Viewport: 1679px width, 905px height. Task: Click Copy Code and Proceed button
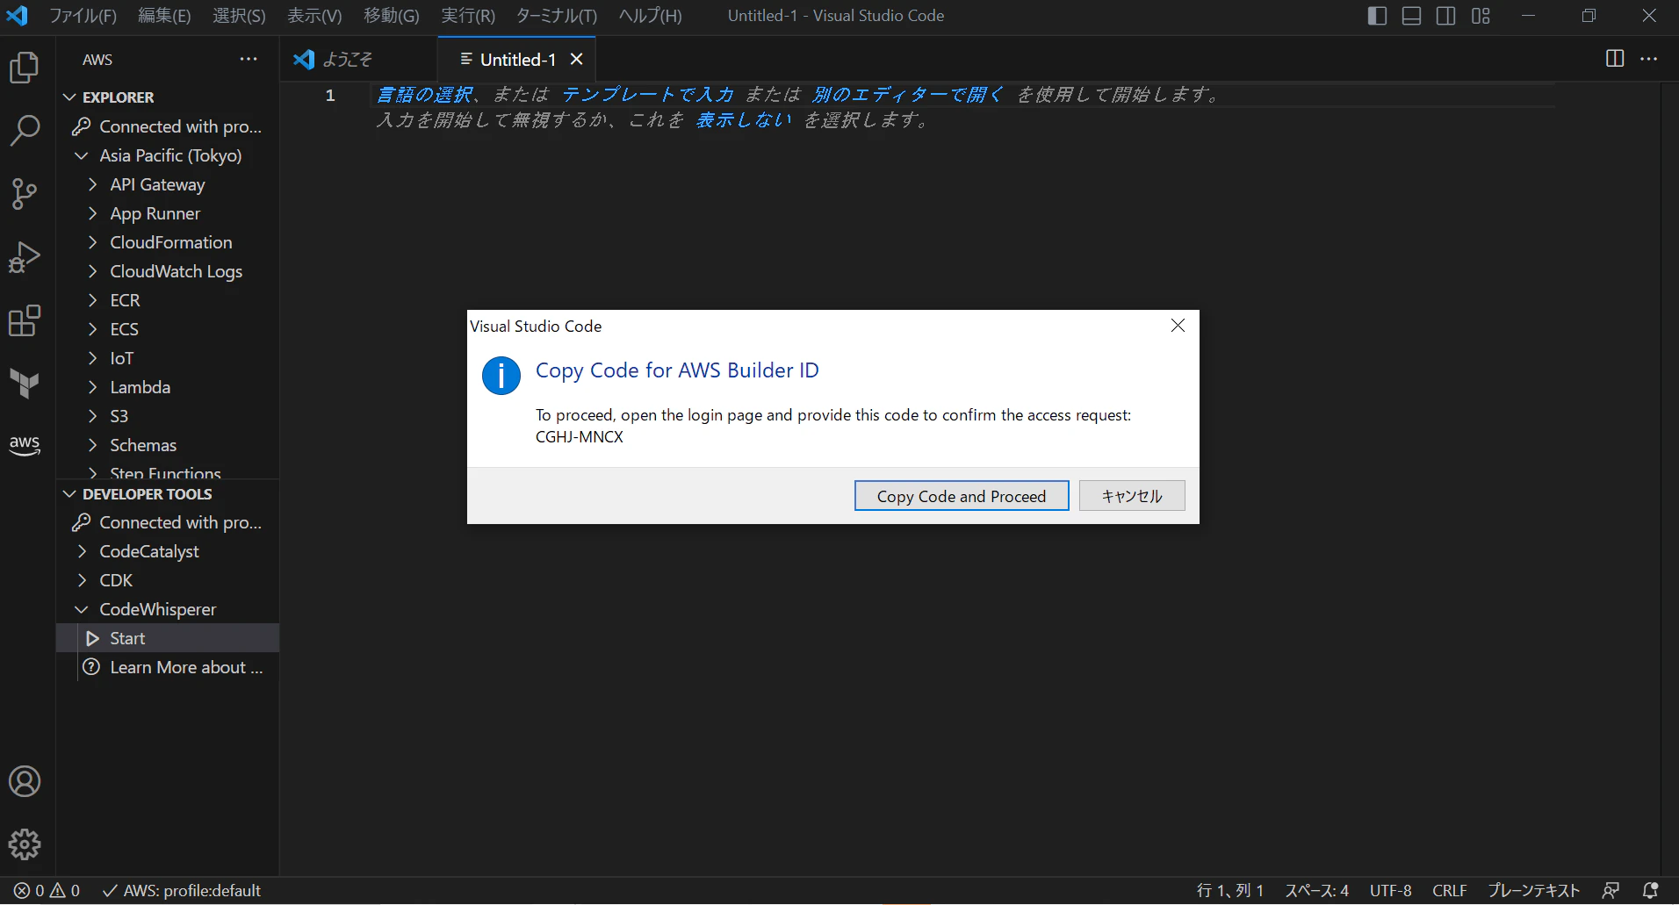click(x=962, y=496)
